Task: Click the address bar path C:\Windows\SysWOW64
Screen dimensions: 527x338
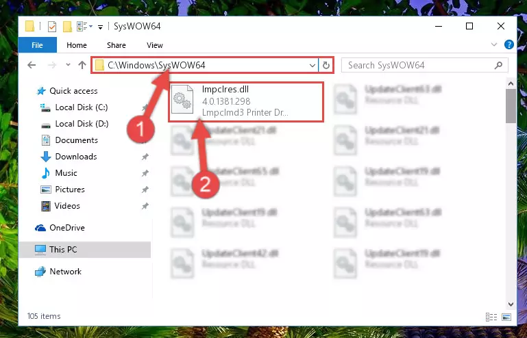Action: tap(156, 65)
